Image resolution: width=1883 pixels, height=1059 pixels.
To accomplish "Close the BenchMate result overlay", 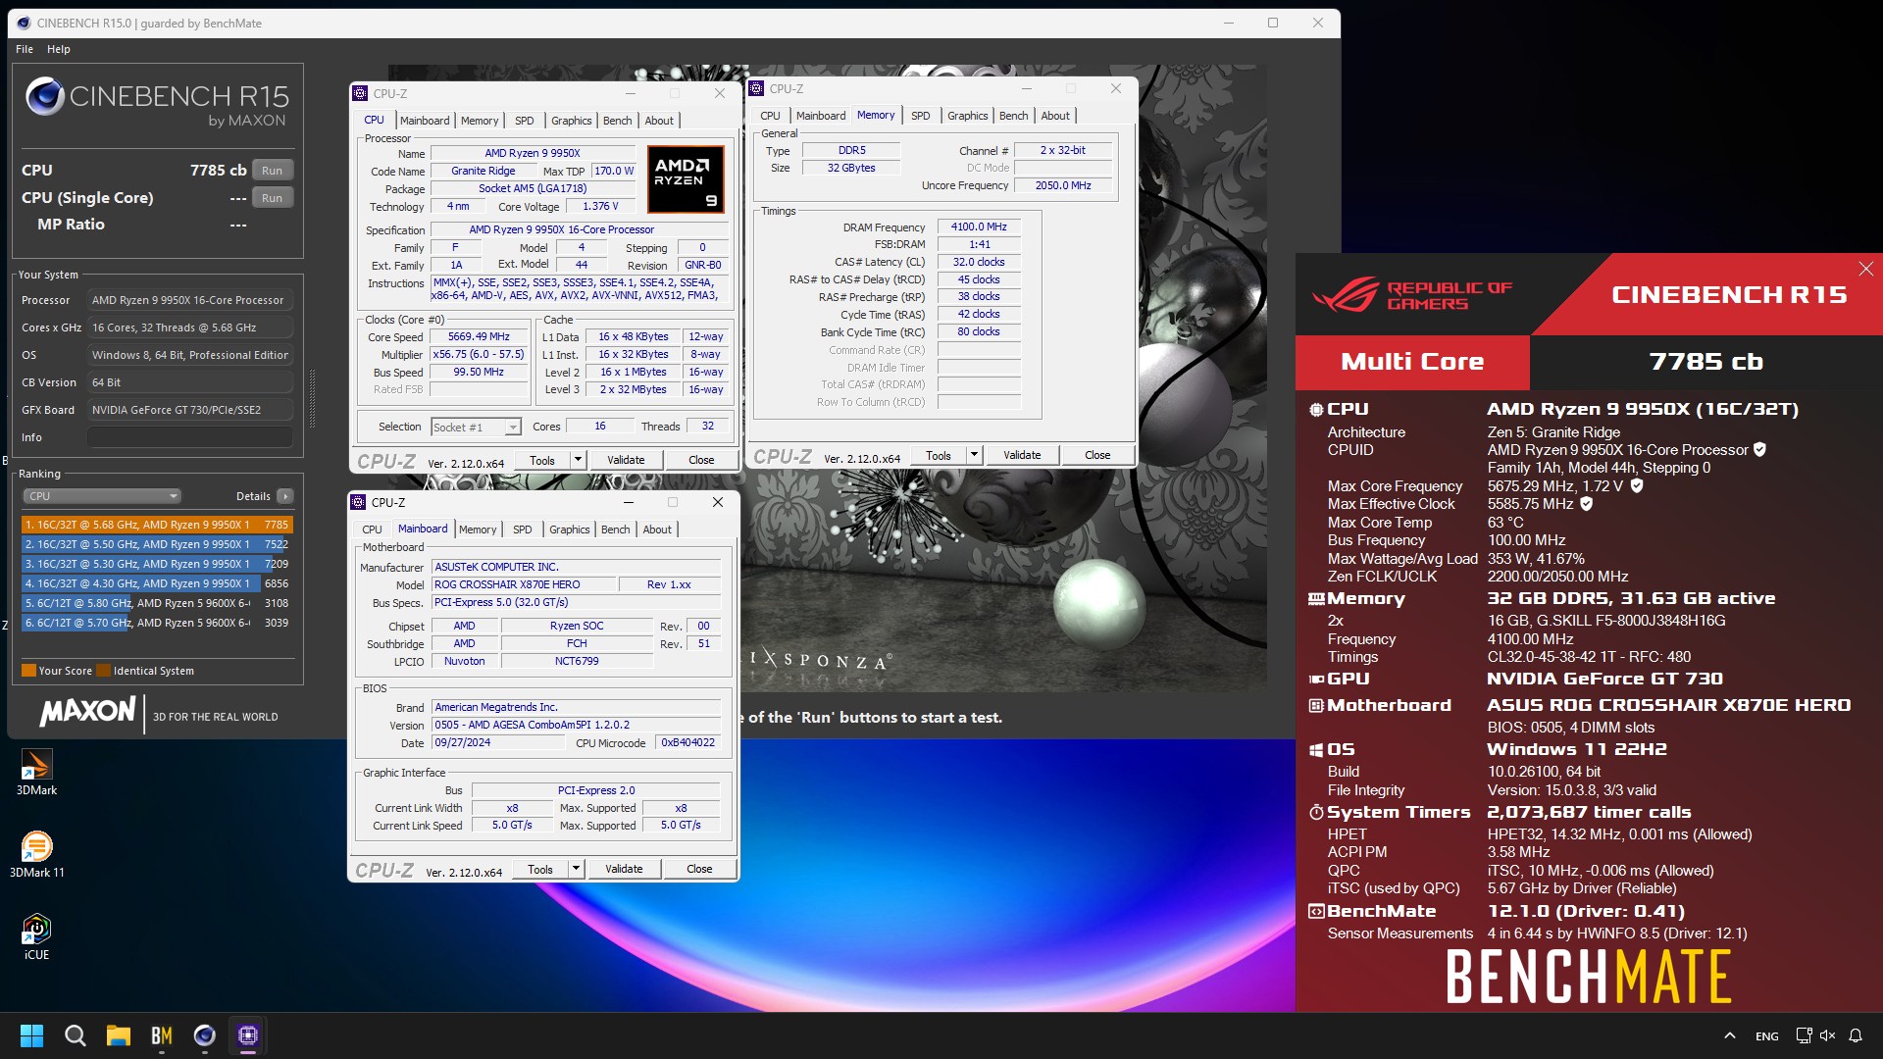I will click(x=1865, y=269).
